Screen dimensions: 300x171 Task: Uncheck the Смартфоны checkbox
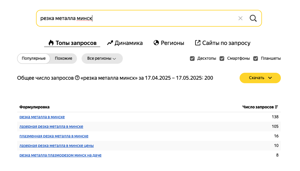pyautogui.click(x=222, y=58)
